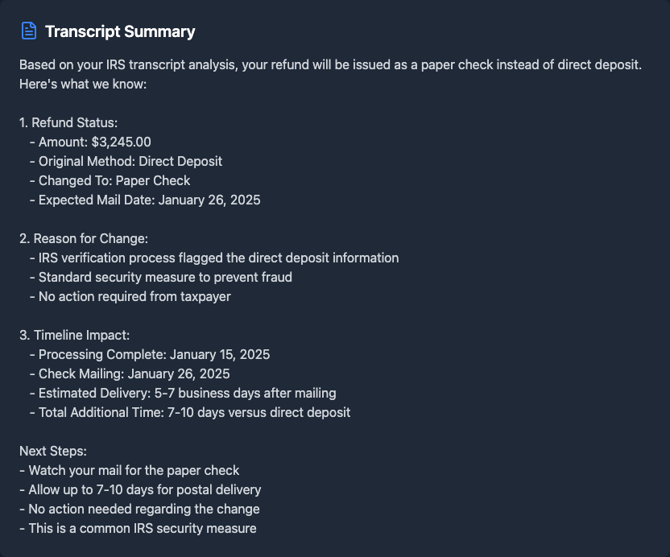Click the common IRS security measure line

pos(142,528)
